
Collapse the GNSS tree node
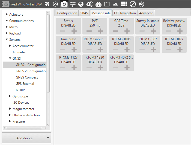tap(10, 58)
